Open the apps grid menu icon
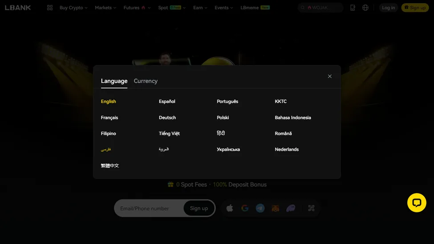This screenshot has width=434, height=244. tap(50, 8)
